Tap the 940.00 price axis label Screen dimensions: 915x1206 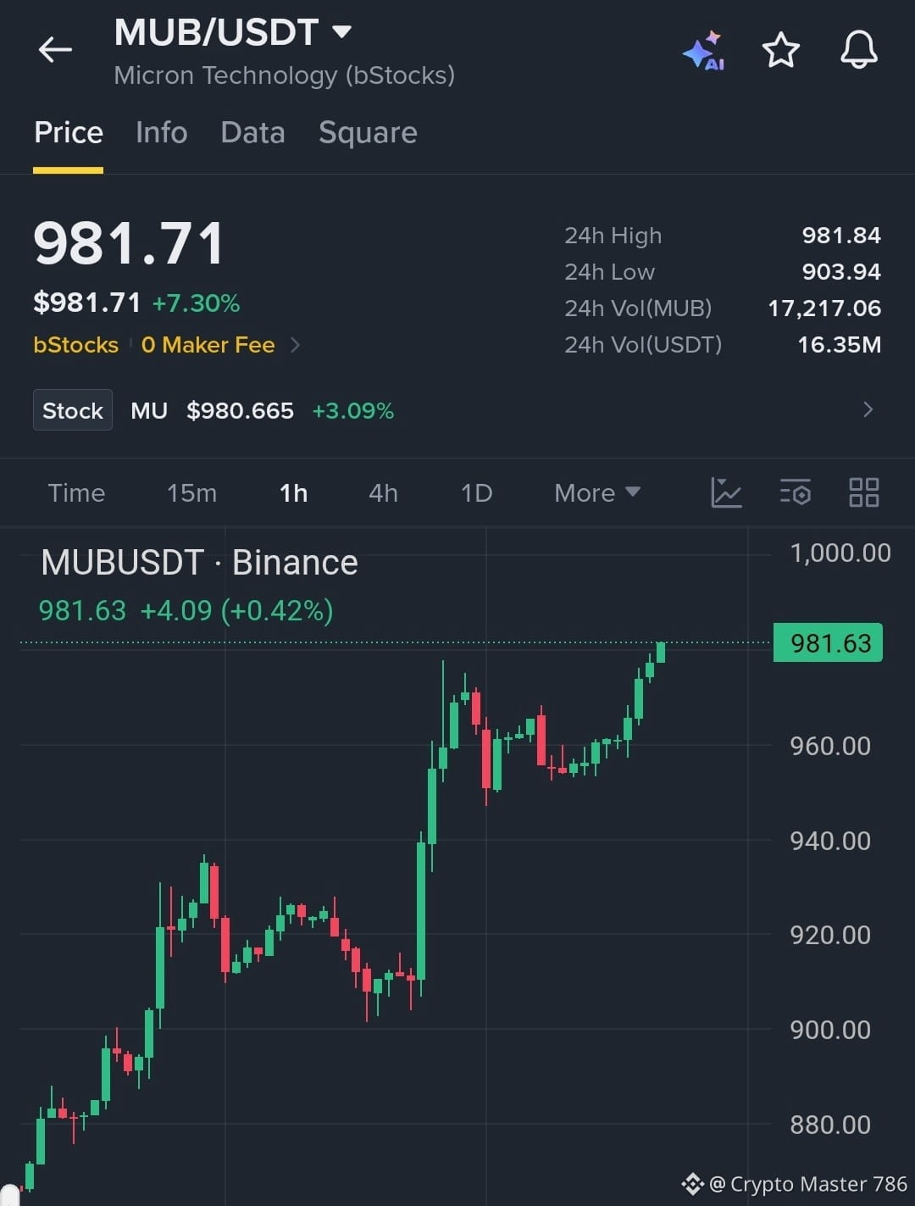point(830,841)
